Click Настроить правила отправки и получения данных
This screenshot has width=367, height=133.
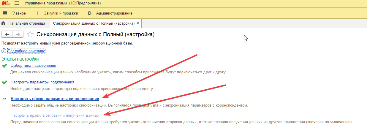55,115
